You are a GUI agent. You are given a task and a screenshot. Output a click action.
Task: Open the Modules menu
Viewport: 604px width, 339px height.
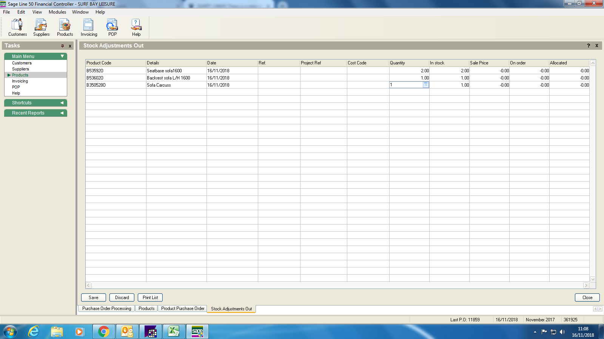(57, 12)
